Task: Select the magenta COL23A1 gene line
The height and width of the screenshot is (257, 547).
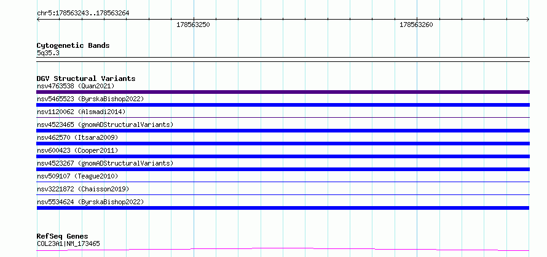Action: coord(283,250)
